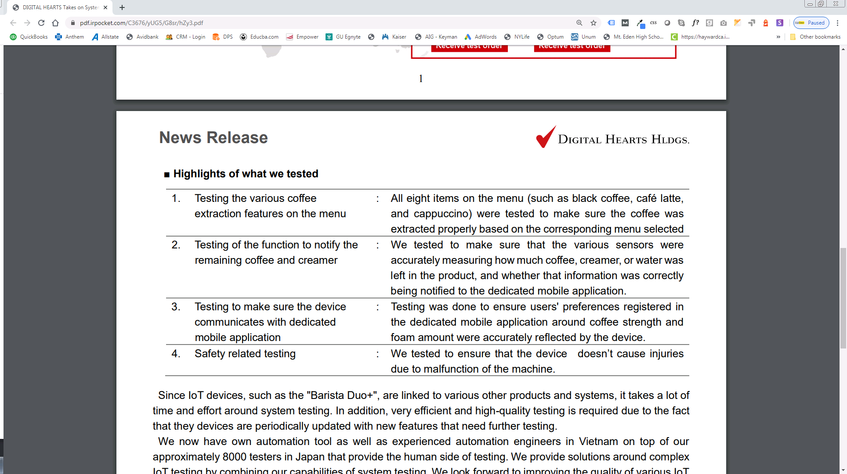Open a new browser tab
Screen dimensions: 847x474
[122, 7]
